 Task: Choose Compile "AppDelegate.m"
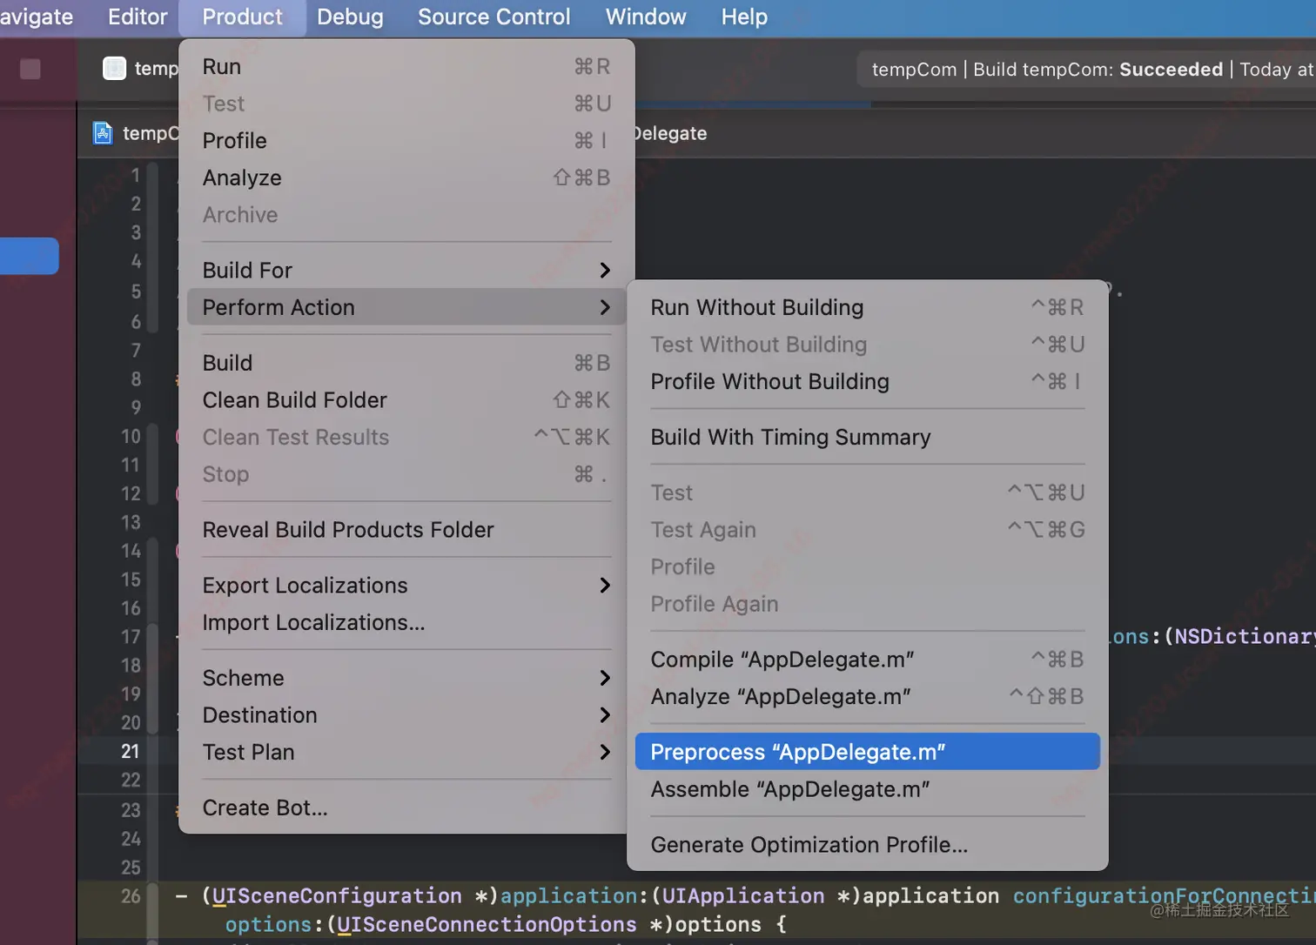[782, 660]
